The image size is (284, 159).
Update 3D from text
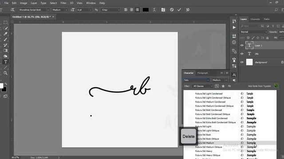tap(188, 10)
